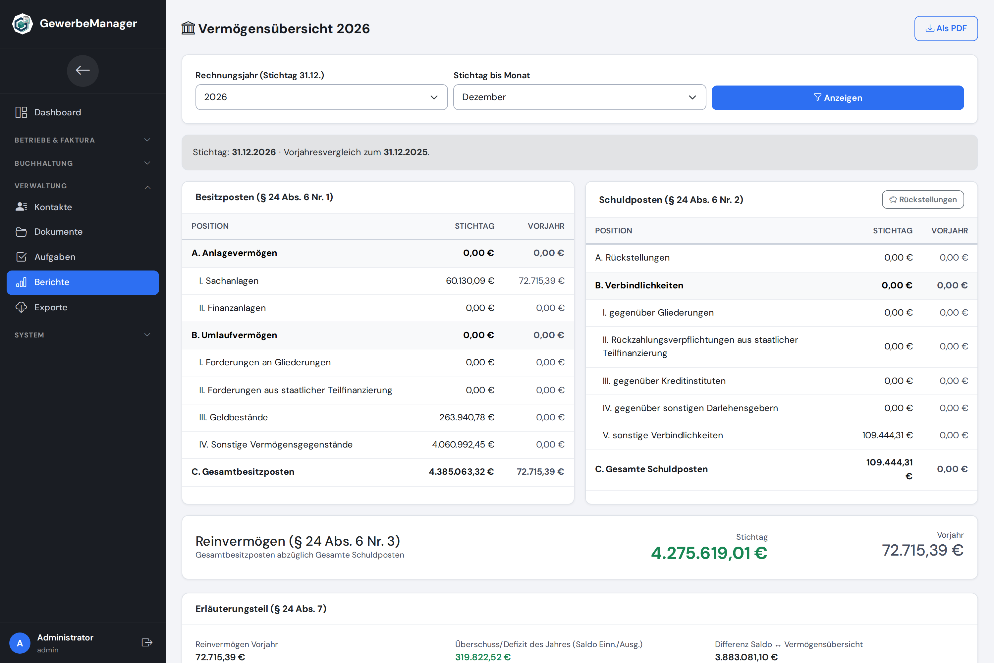Screen dimensions: 994x663
Task: Click the GewerbeManager logo icon
Action: click(23, 24)
